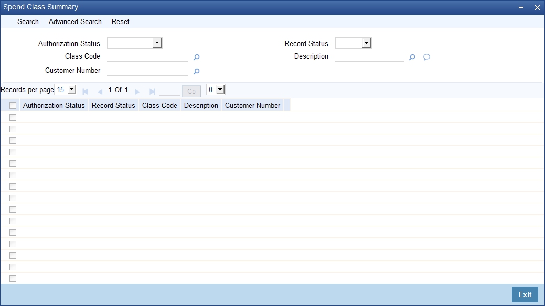Image resolution: width=545 pixels, height=306 pixels.
Task: Click the Go button
Action: coord(191,91)
